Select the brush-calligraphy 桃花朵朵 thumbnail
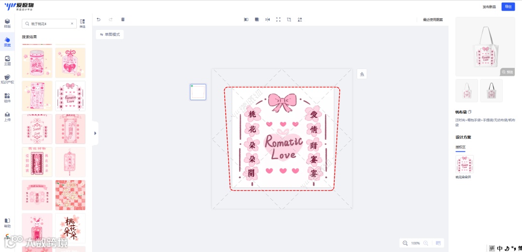Viewport: 522px width, 252px height. (70, 228)
